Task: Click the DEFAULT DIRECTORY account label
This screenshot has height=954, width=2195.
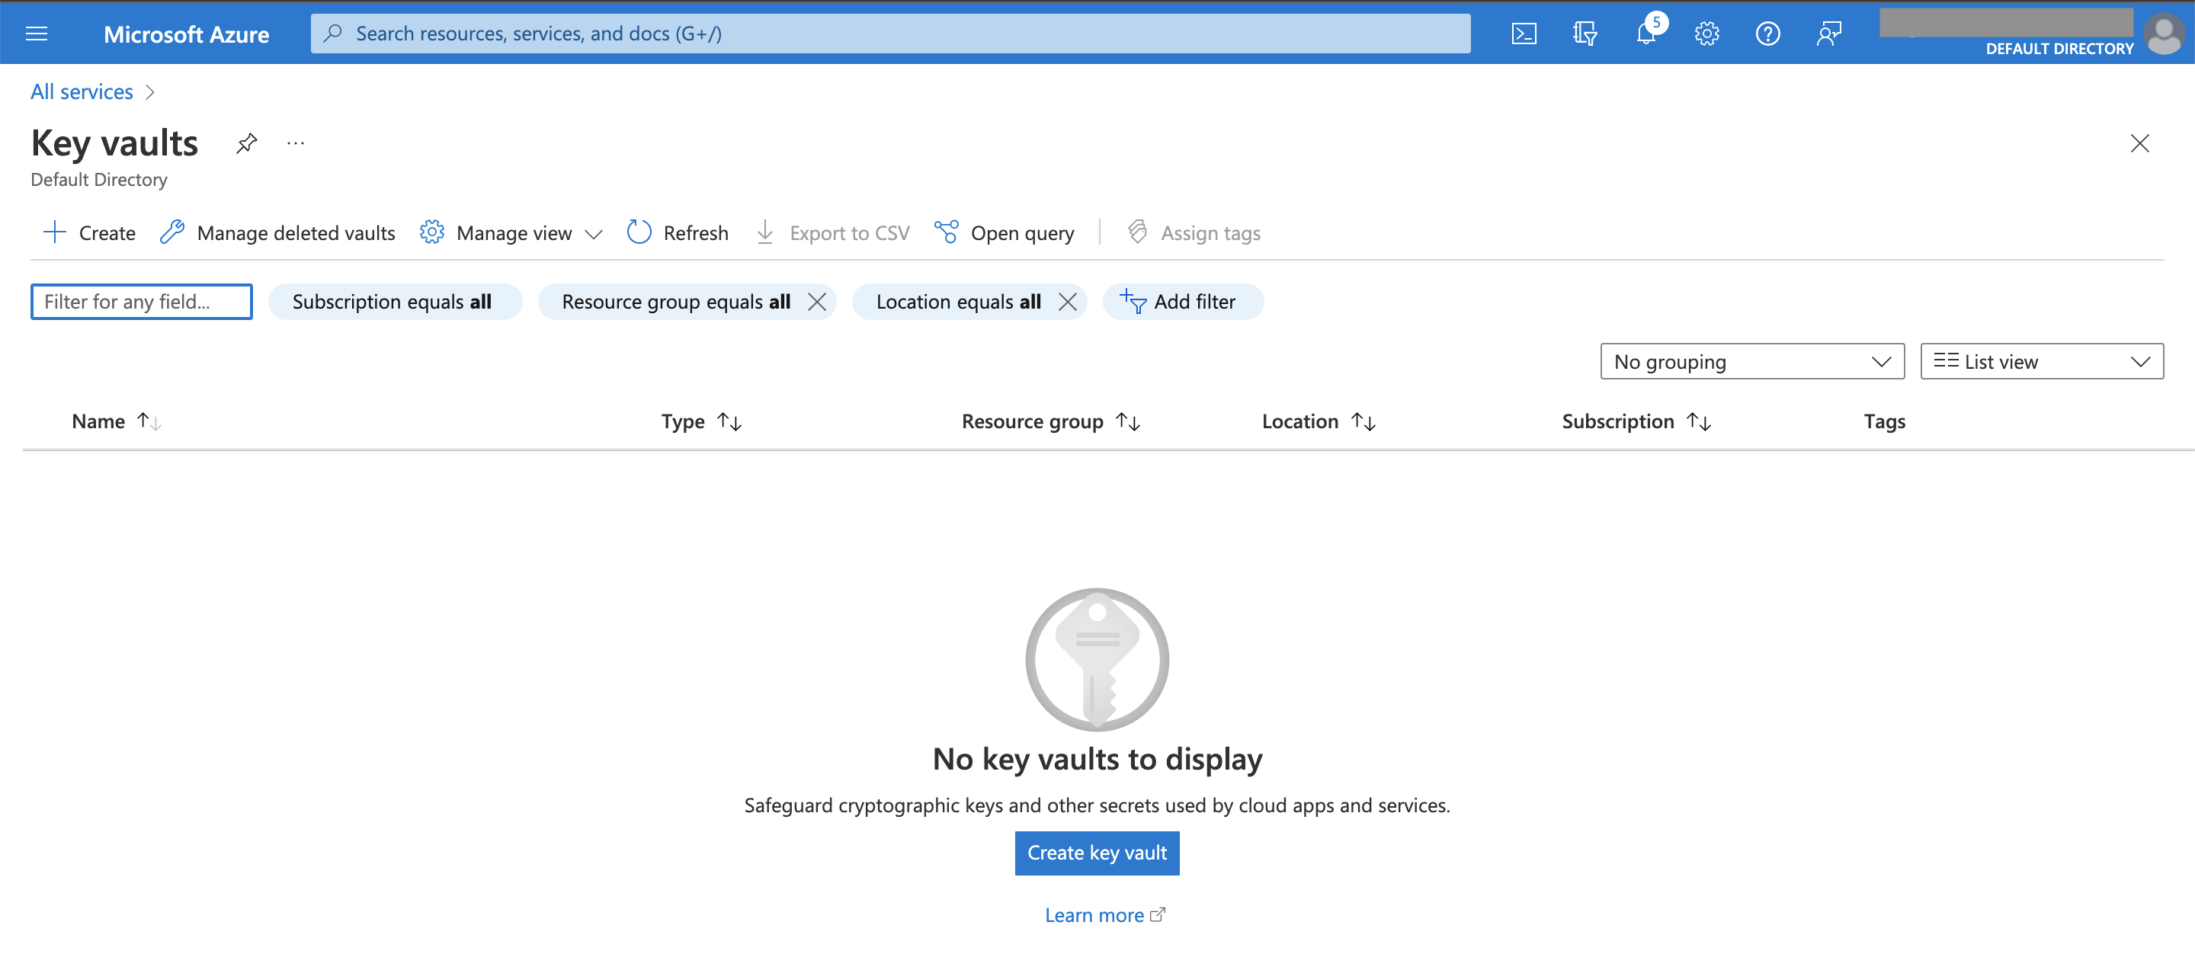Action: click(x=2059, y=49)
